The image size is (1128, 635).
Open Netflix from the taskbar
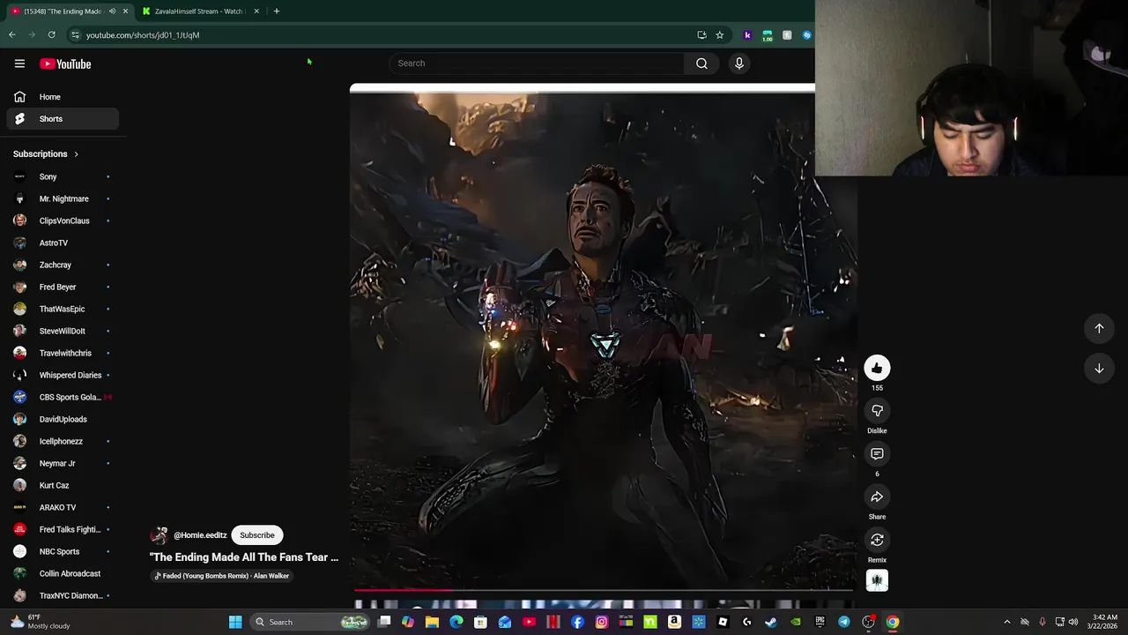tap(553, 622)
